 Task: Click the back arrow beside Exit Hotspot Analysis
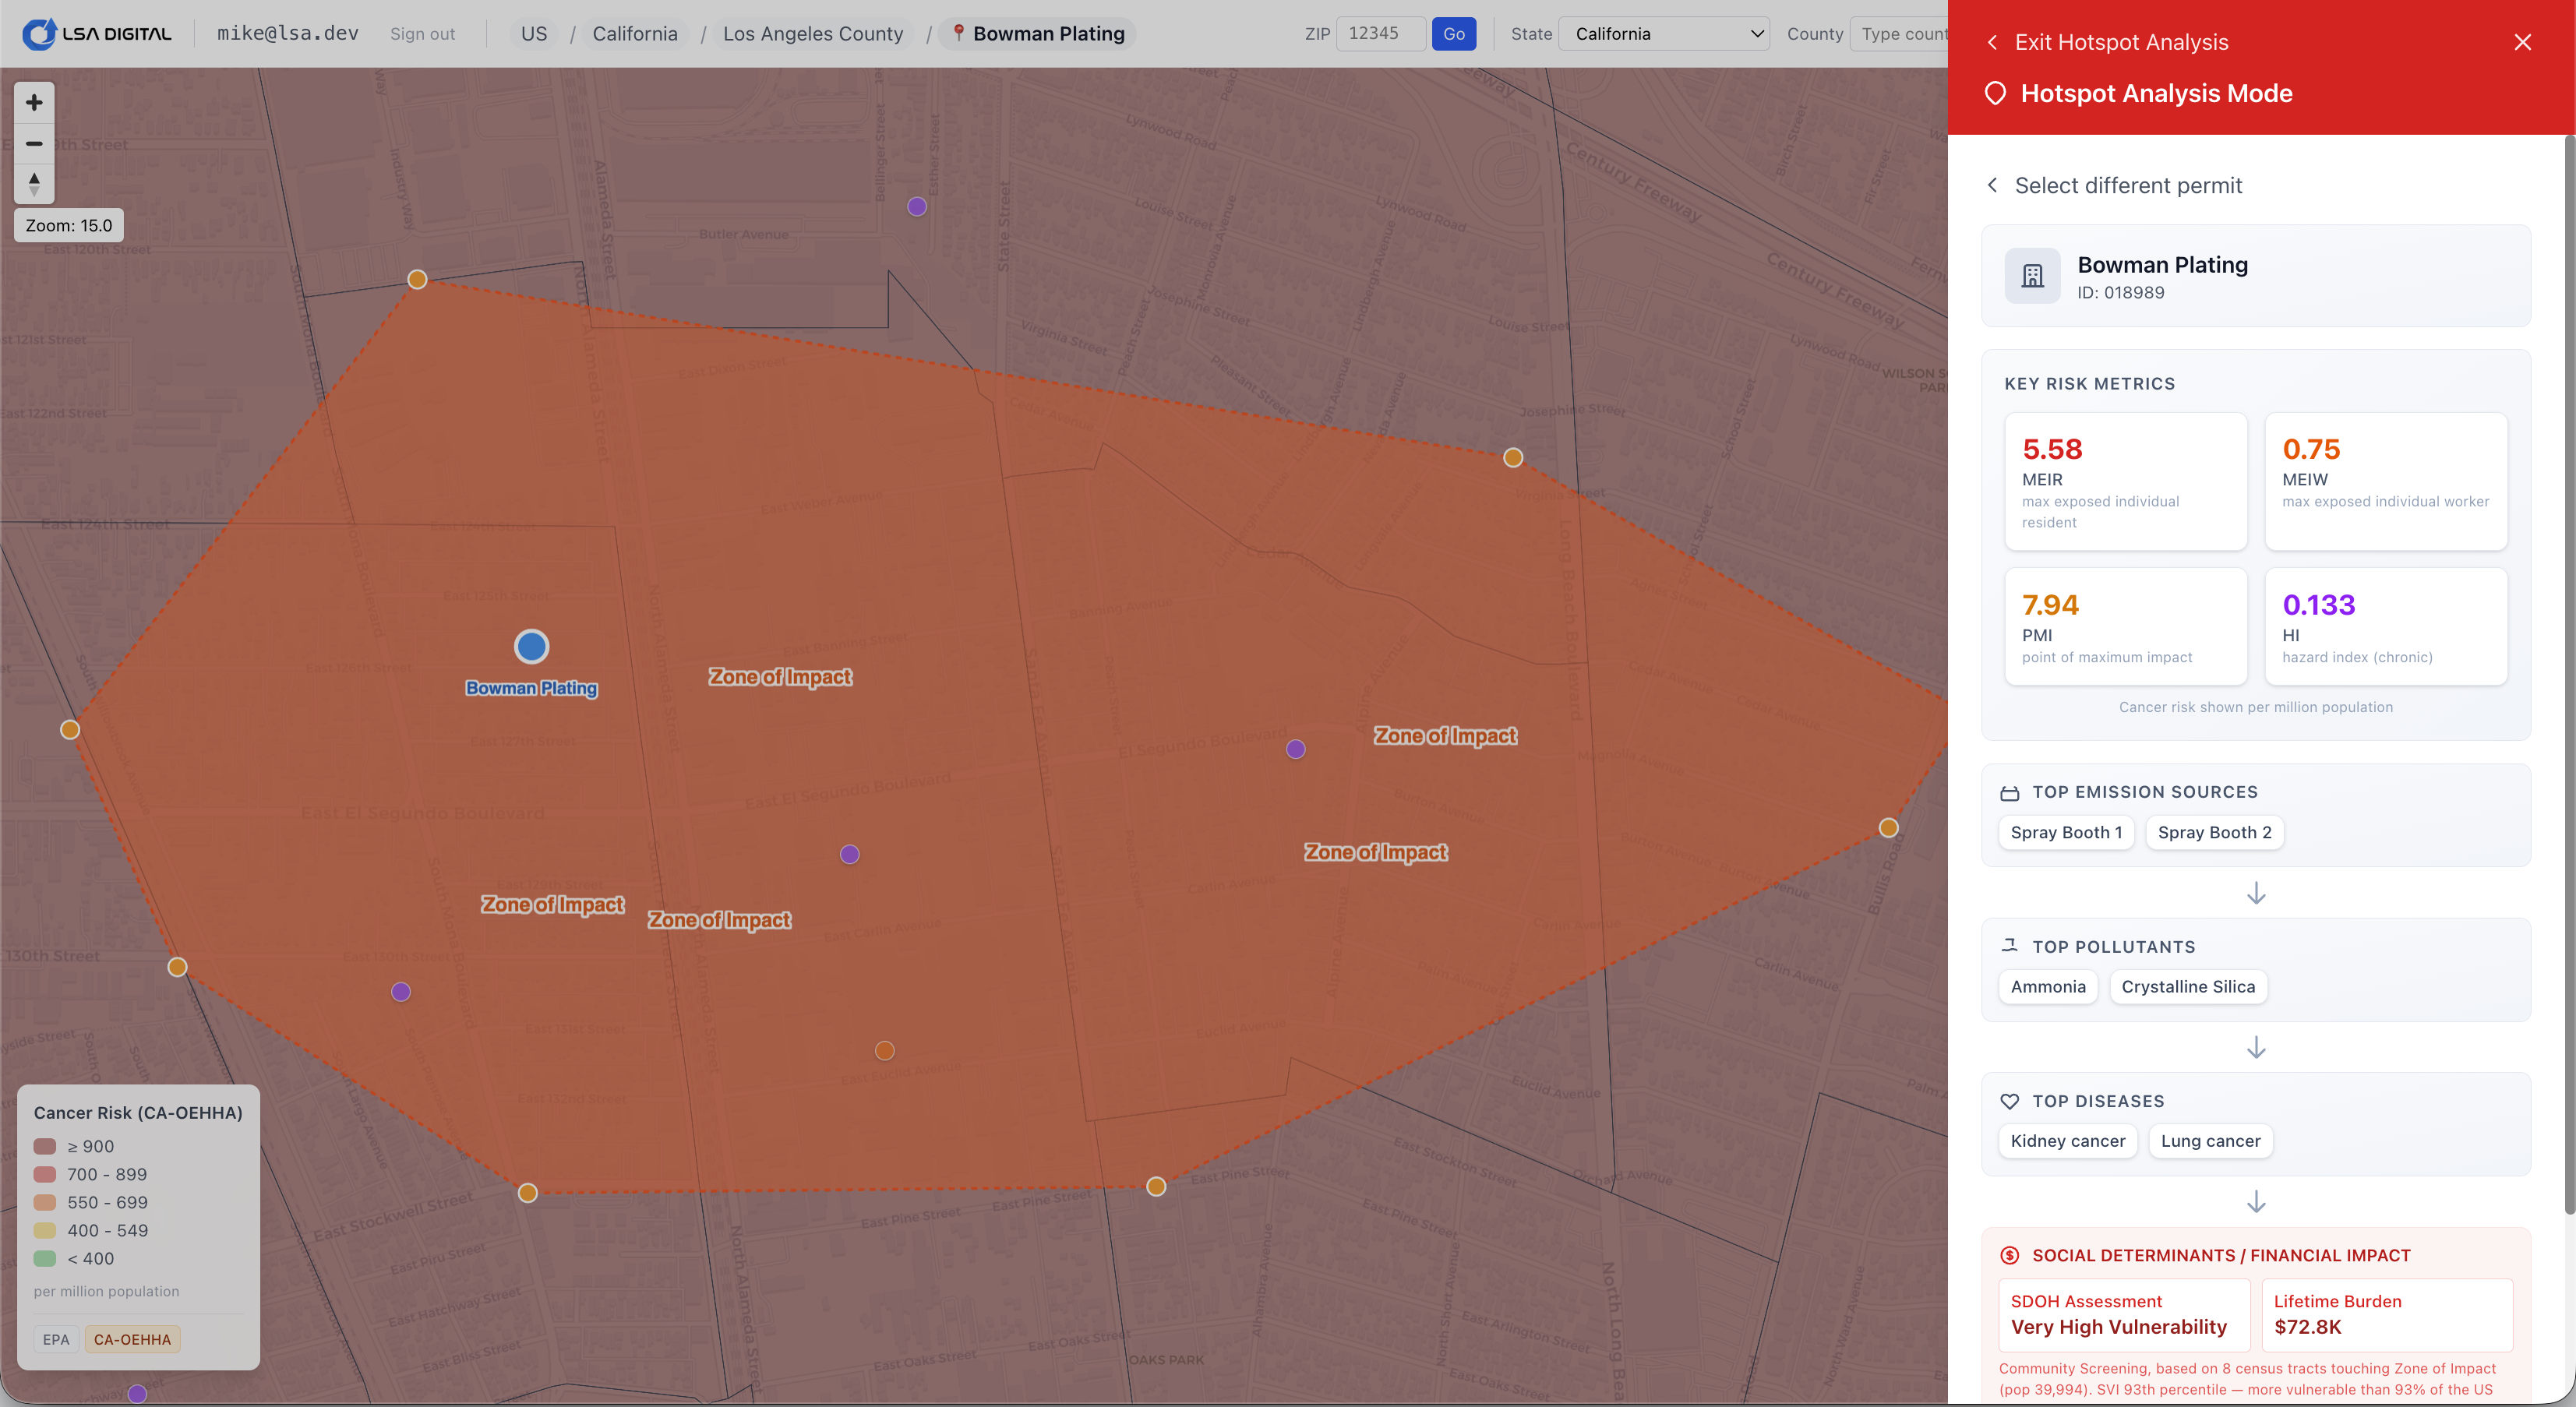click(1993, 42)
